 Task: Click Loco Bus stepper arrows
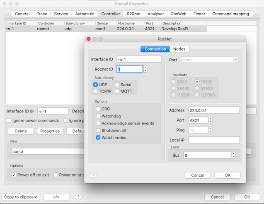233,155
